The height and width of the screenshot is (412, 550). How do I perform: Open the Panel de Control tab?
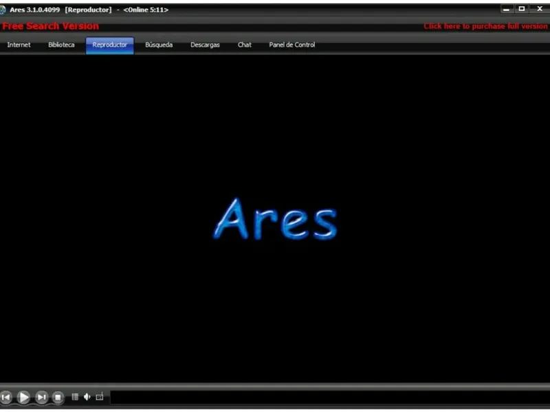[x=292, y=45]
